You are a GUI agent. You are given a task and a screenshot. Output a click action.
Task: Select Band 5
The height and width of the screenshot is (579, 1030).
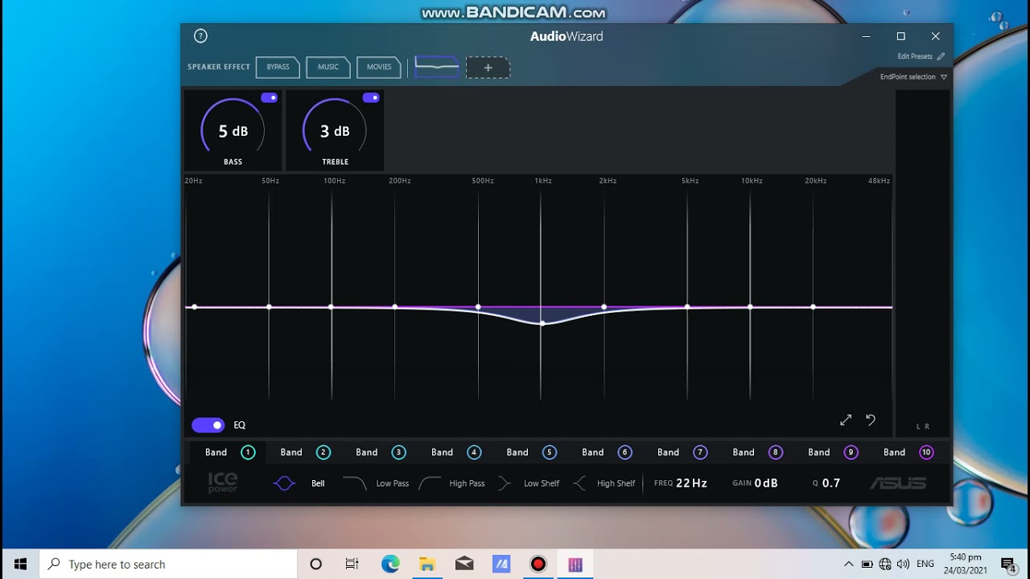531,453
